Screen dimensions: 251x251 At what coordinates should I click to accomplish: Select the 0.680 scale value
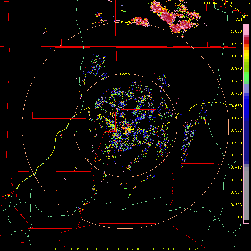coord(236,106)
